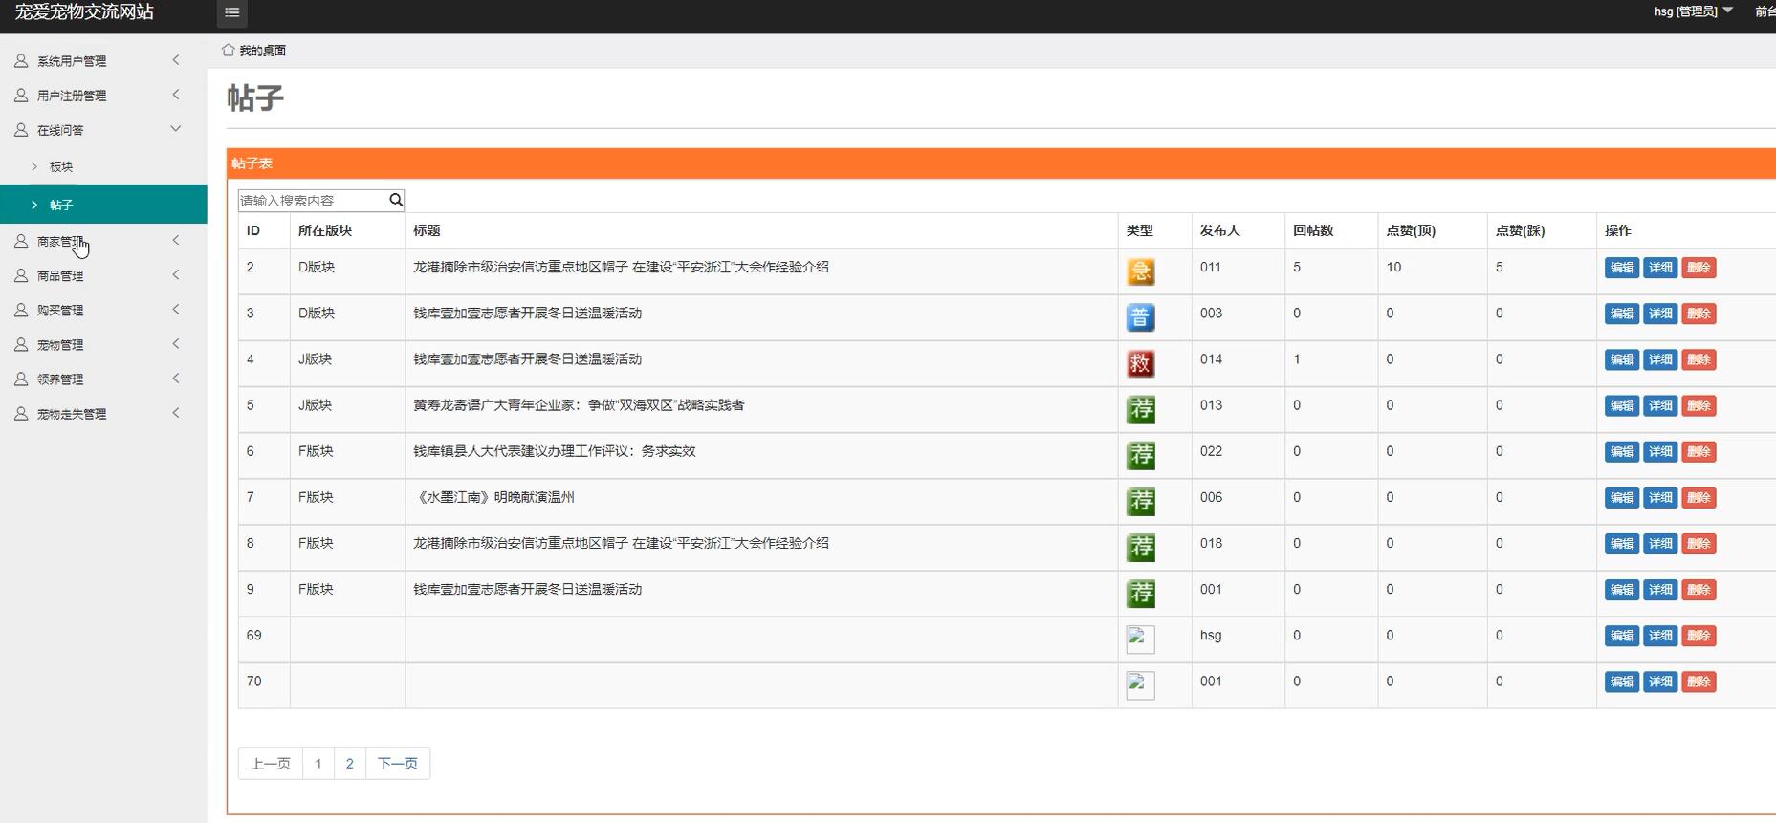Click the 救 type icon in row 4
This screenshot has width=1776, height=823.
[x=1140, y=363]
